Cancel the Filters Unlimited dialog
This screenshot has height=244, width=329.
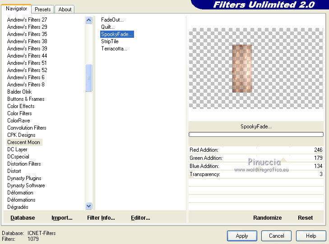click(276, 236)
